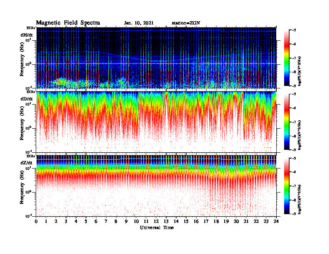Click the dD/dt panel label
This screenshot has width=329, height=254.
point(27,99)
